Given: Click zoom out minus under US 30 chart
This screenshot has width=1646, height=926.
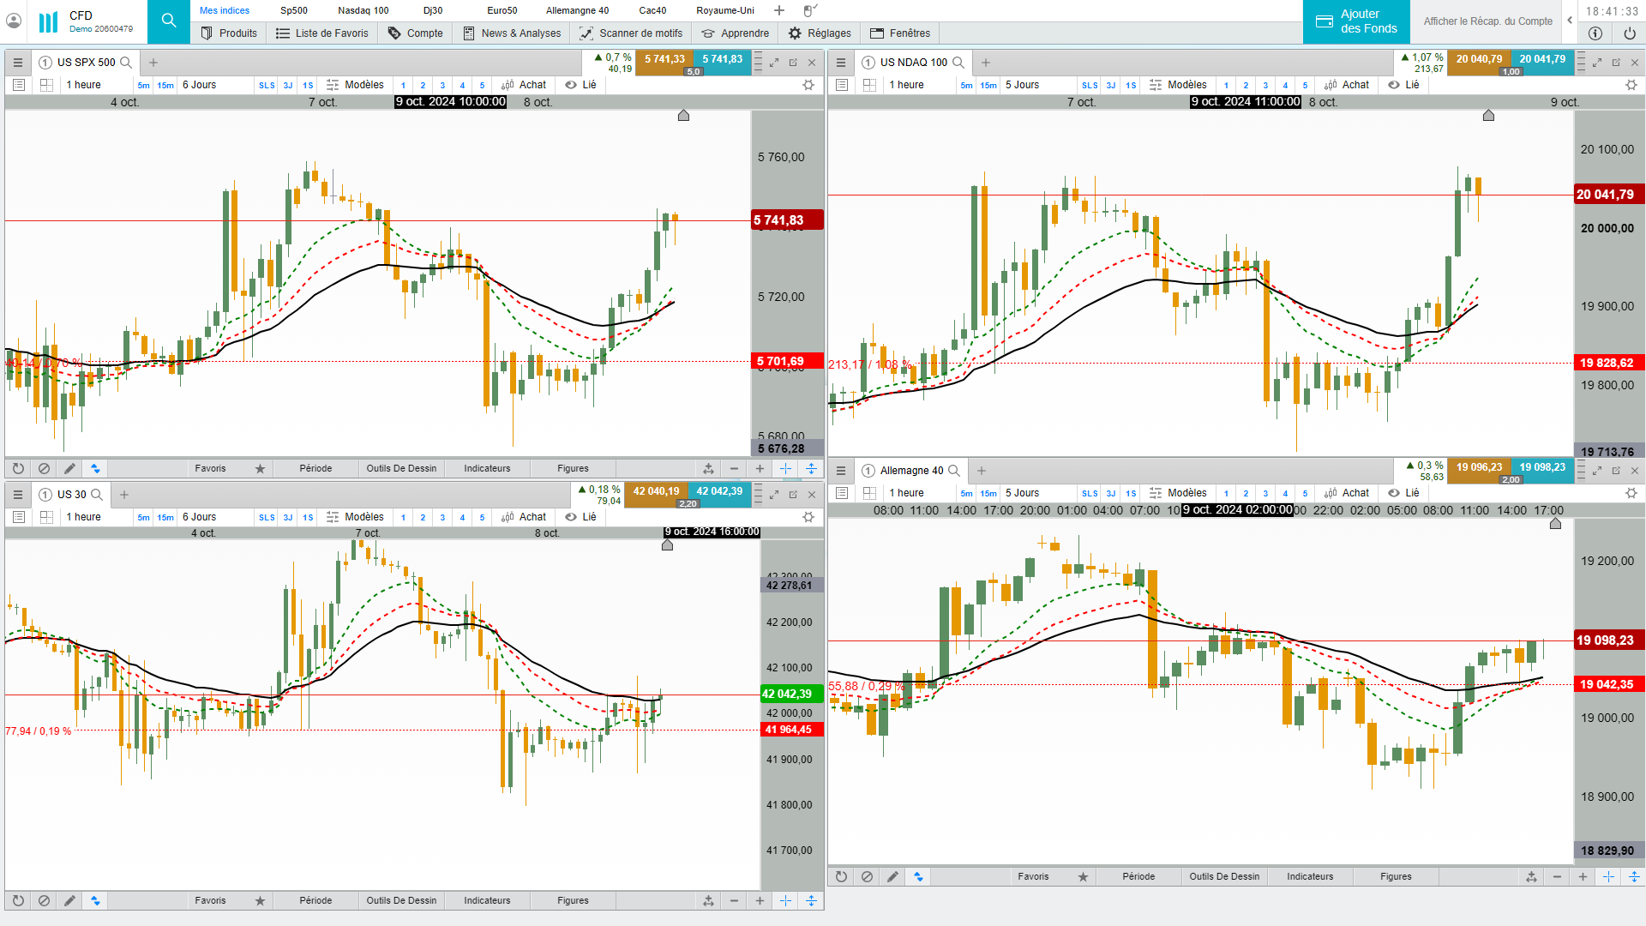Looking at the screenshot, I should (734, 900).
